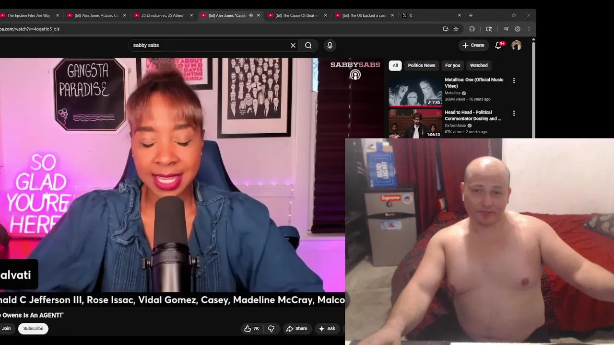This screenshot has width=614, height=345.
Task: Select the 'Watched' filter chip
Action: 479,65
